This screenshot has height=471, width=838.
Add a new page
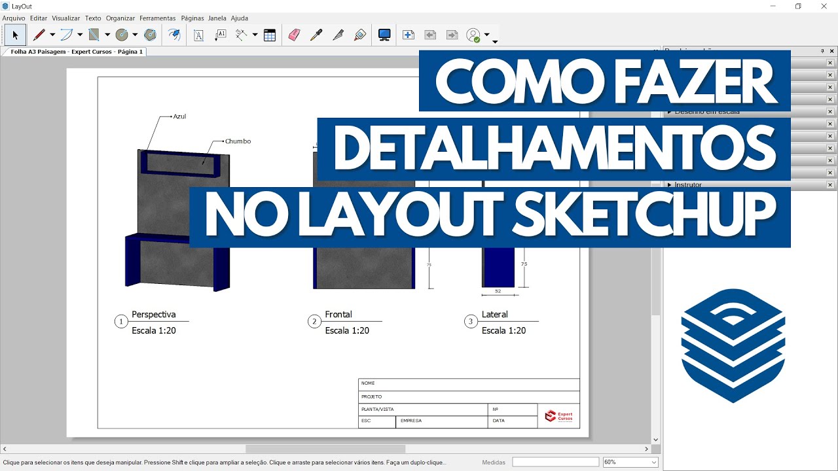point(409,35)
